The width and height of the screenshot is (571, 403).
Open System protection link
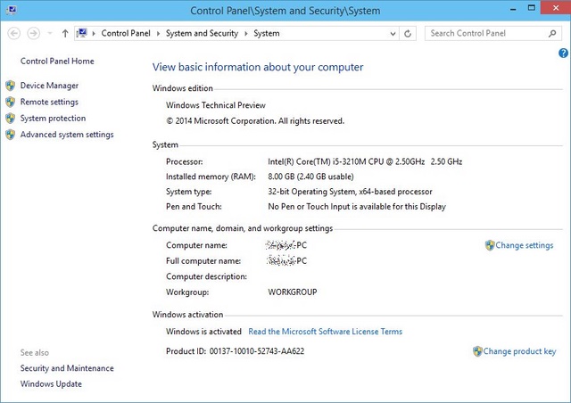tap(53, 119)
